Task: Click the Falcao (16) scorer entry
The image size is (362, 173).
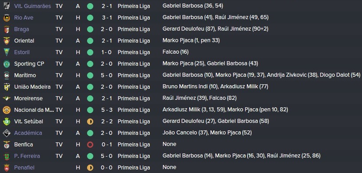Action: [175, 52]
